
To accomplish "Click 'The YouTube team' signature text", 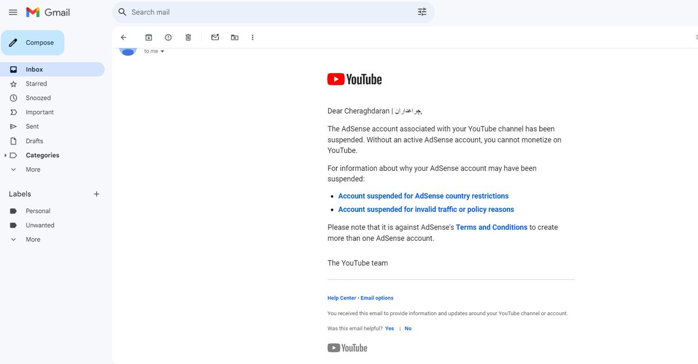I will 358,263.
